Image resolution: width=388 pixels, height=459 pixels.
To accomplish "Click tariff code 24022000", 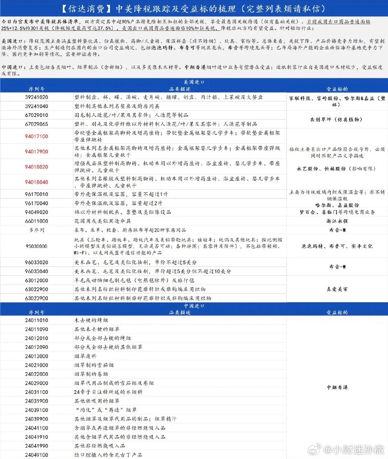I will [37, 374].
